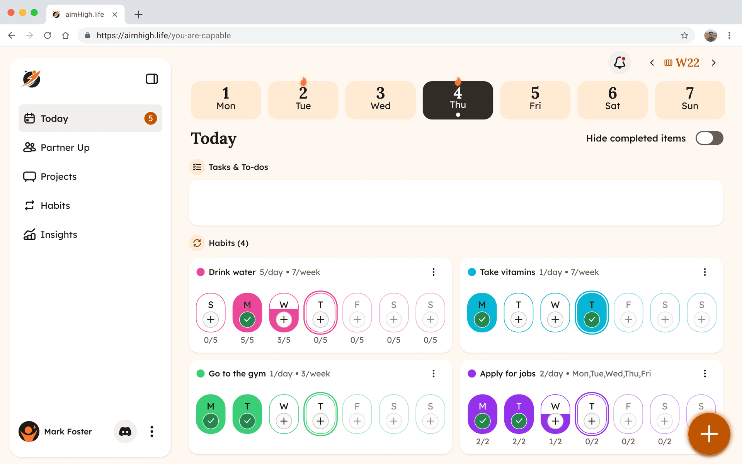
Task: Mark Take vitamins done for Tuesday
Action: (519, 320)
